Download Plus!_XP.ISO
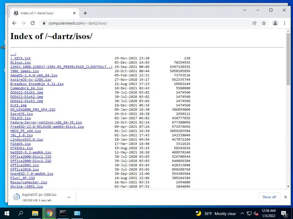The height and width of the screenshot is (219, 293). click(x=22, y=178)
